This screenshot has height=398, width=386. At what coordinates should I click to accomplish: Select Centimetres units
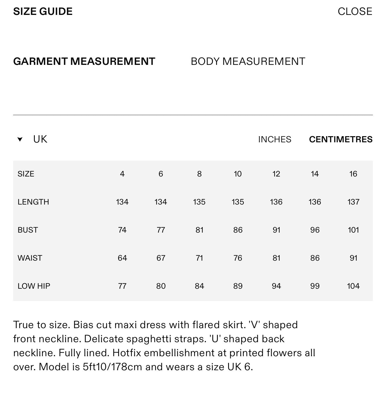click(x=341, y=139)
